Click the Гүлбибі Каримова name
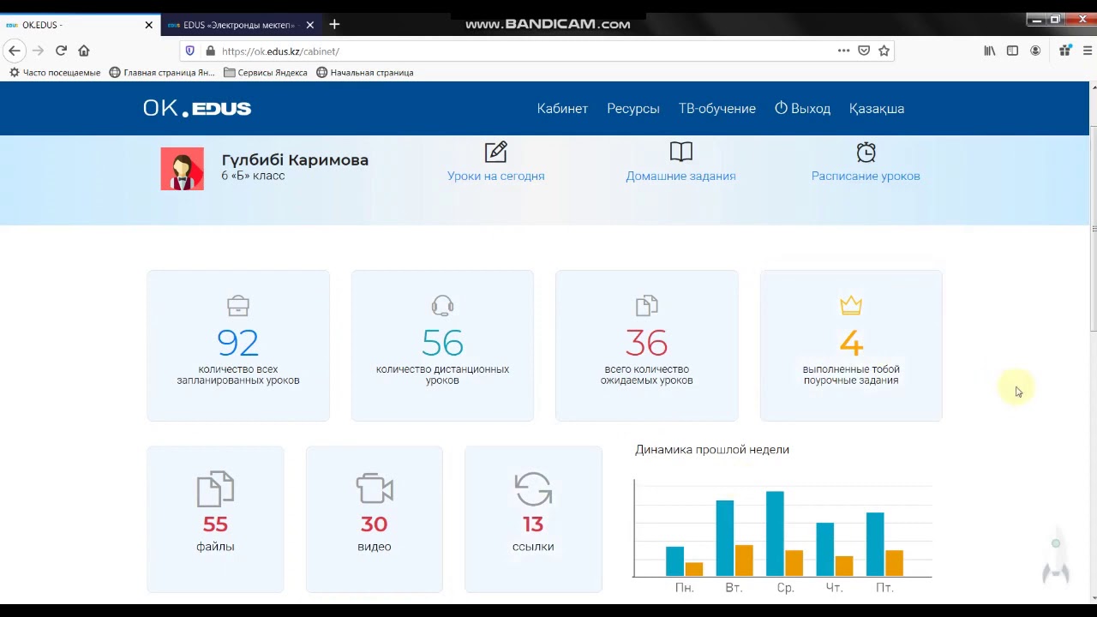 (x=295, y=159)
